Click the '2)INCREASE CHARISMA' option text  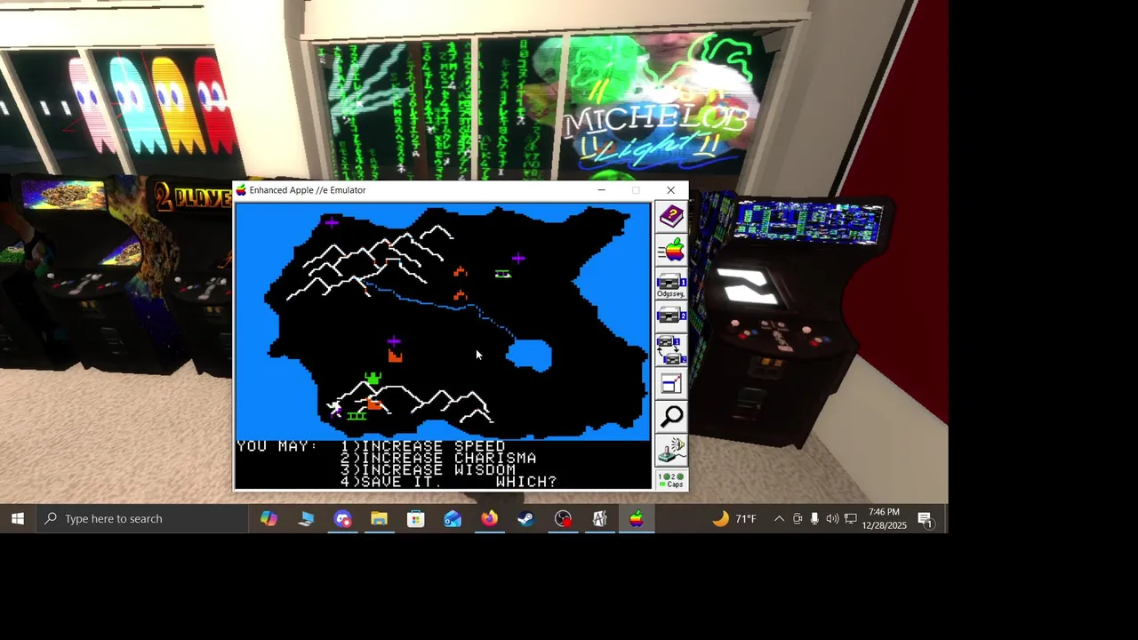tap(438, 458)
